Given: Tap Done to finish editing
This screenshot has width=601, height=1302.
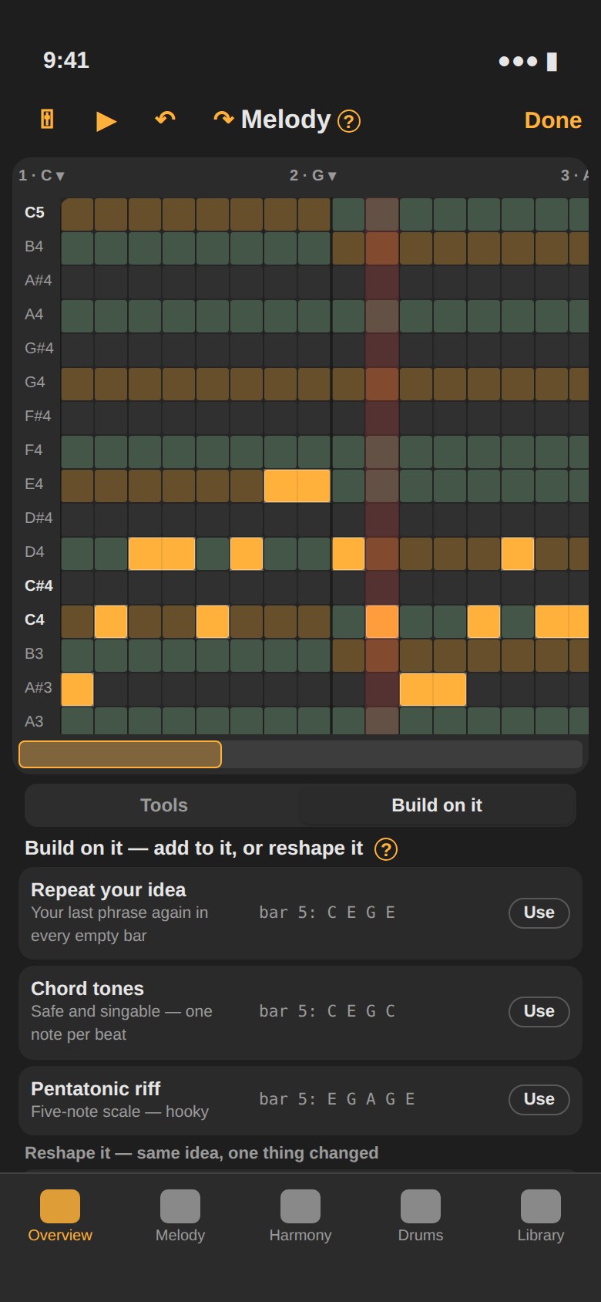Looking at the screenshot, I should [552, 120].
